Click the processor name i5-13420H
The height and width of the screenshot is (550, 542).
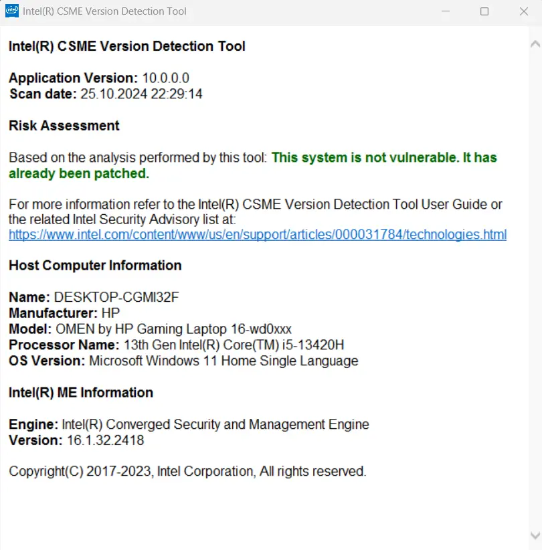234,345
